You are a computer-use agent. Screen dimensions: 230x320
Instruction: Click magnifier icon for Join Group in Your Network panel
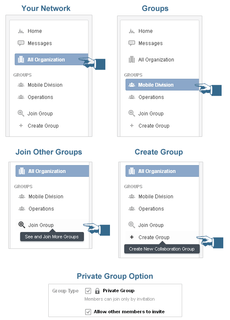point(21,113)
